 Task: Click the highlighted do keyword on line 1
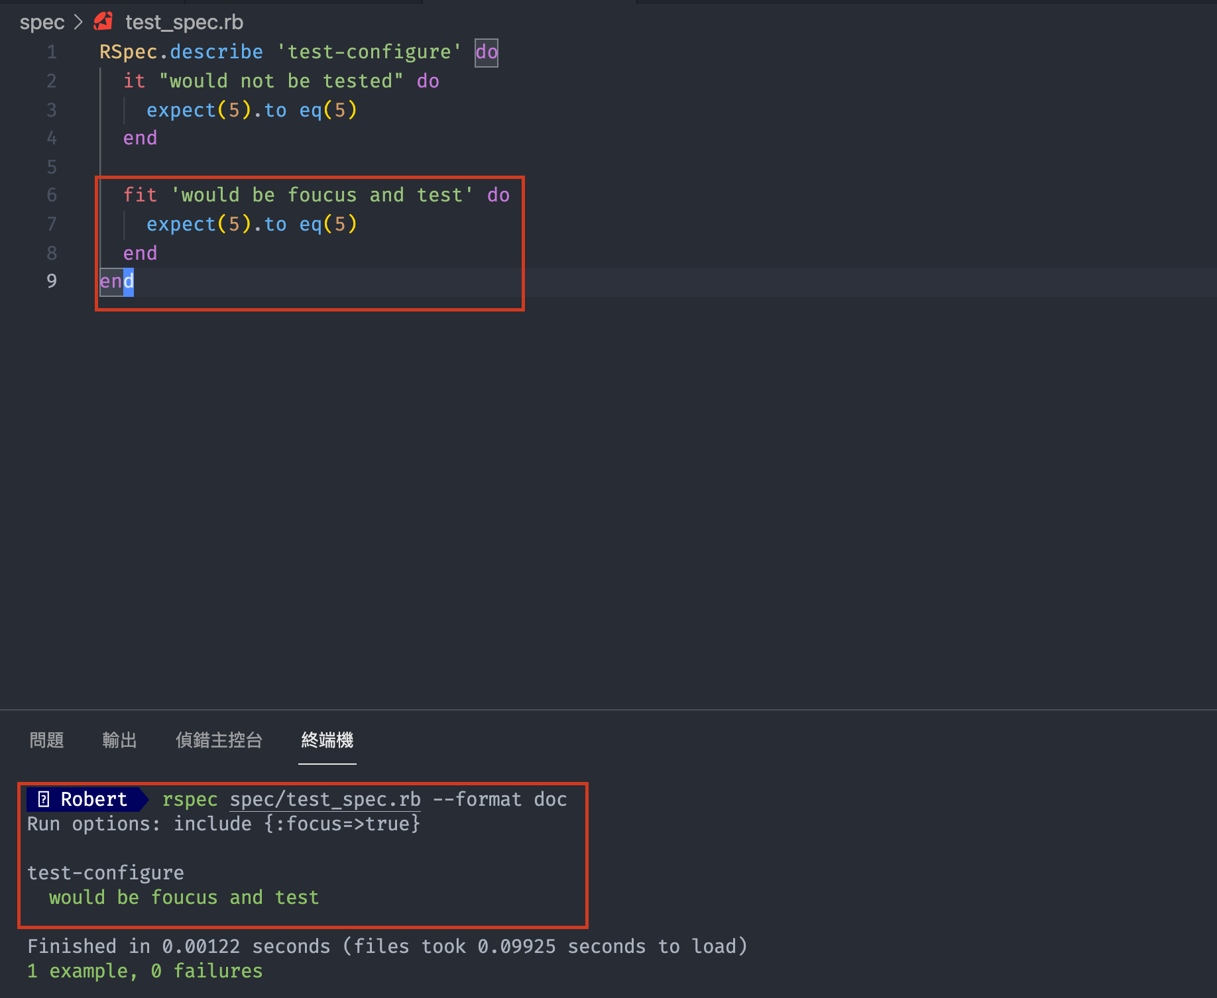486,52
